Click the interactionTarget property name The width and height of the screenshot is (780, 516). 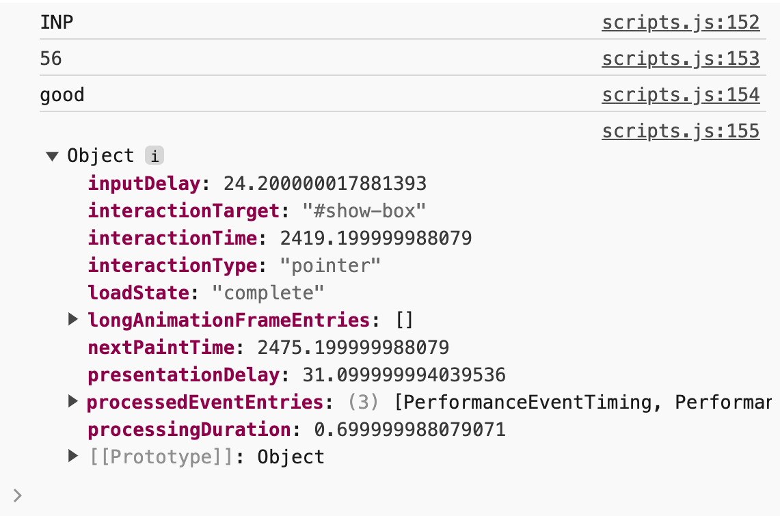click(x=146, y=211)
